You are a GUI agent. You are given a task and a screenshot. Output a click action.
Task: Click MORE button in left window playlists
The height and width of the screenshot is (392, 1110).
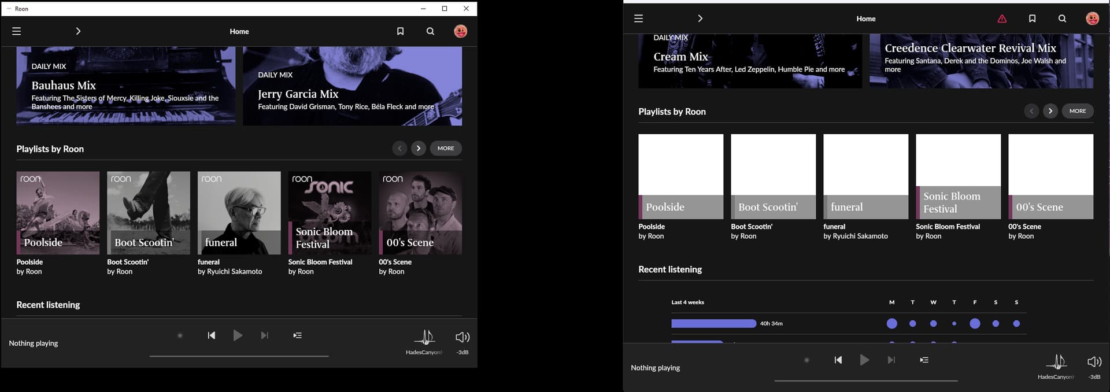point(446,149)
